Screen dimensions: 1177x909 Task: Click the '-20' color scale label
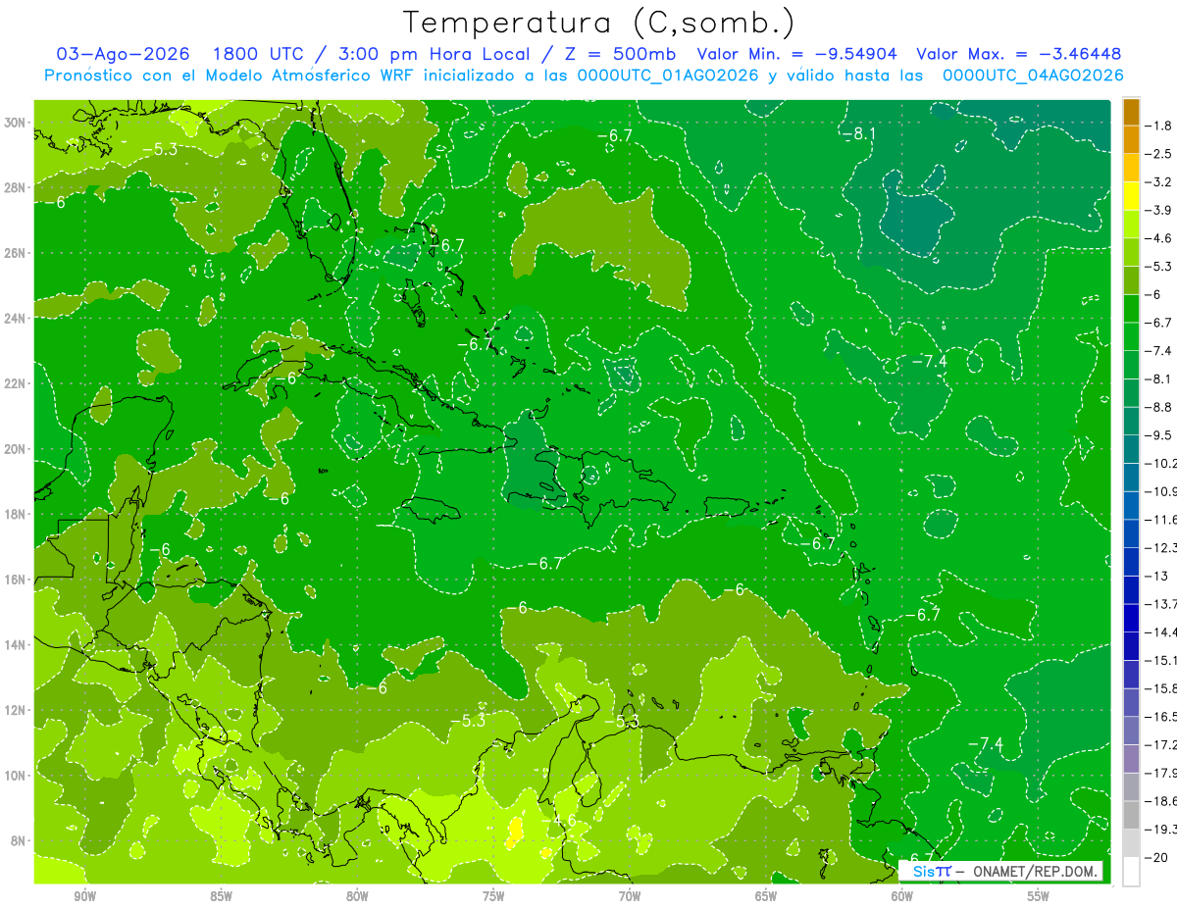click(1157, 857)
